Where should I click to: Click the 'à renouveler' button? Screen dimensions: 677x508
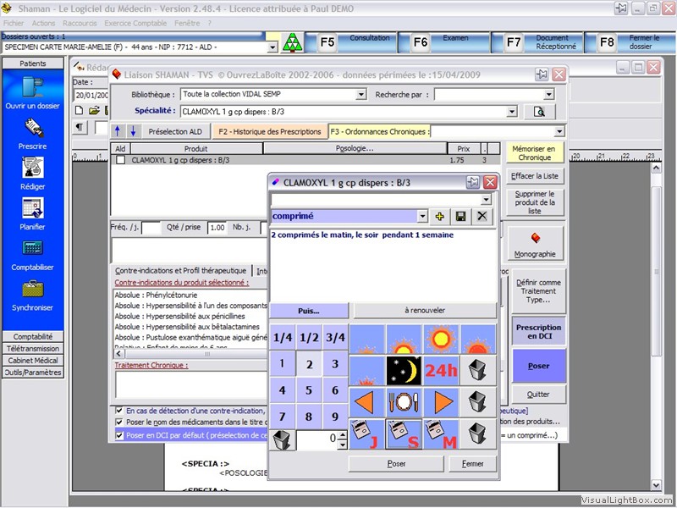click(x=424, y=311)
